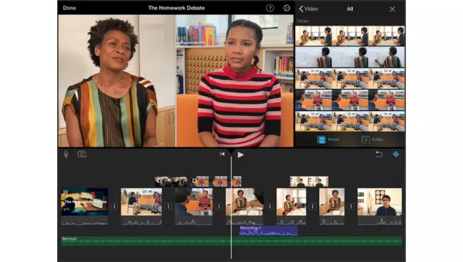
Task: Open the help question mark icon
Action: tap(270, 8)
